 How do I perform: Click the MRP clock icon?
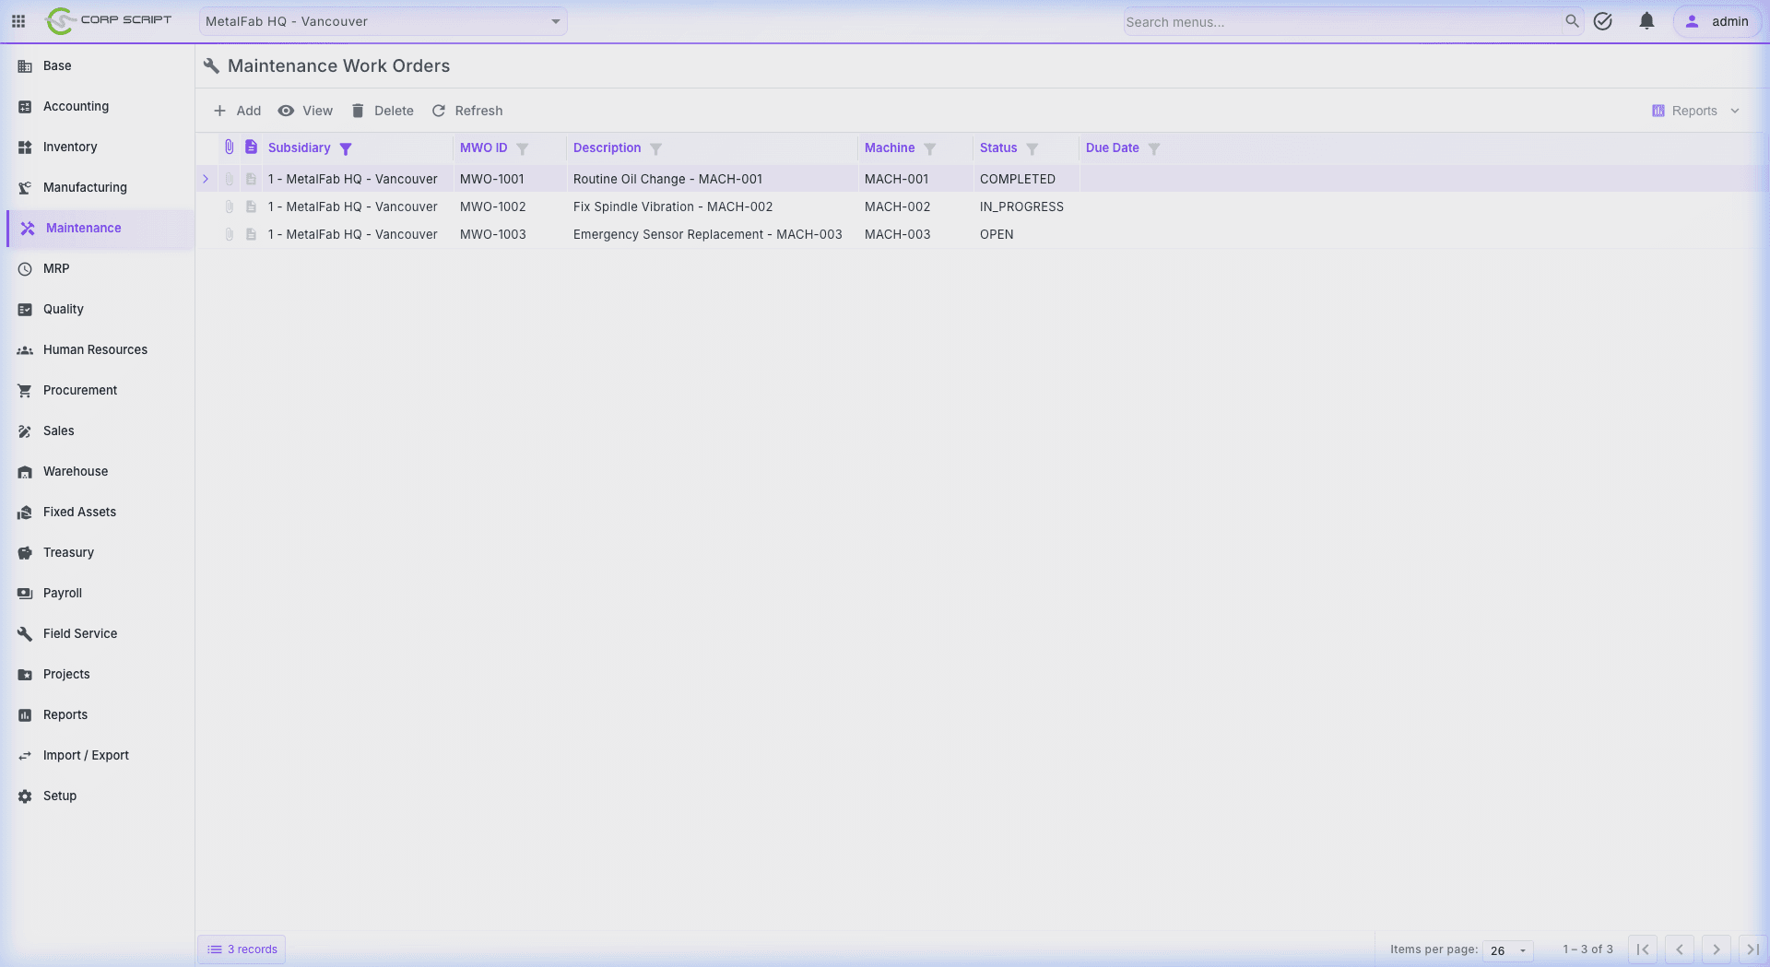coord(24,268)
